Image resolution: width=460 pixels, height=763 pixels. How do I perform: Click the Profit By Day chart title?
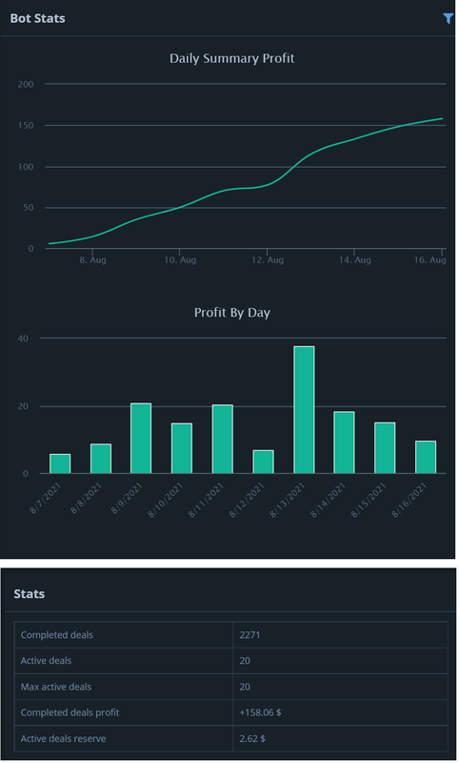click(x=232, y=313)
